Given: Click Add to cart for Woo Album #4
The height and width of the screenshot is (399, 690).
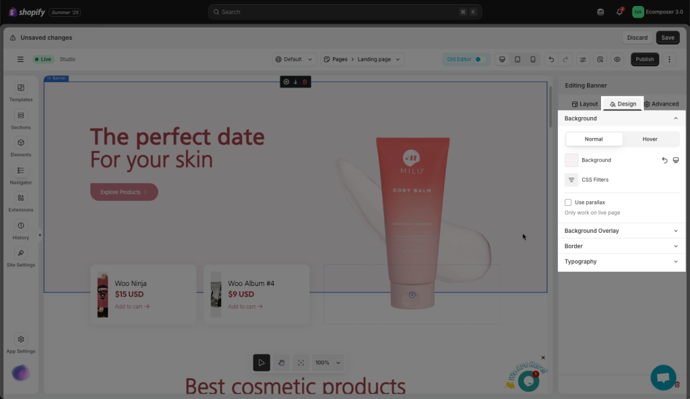Looking at the screenshot, I should 245,307.
